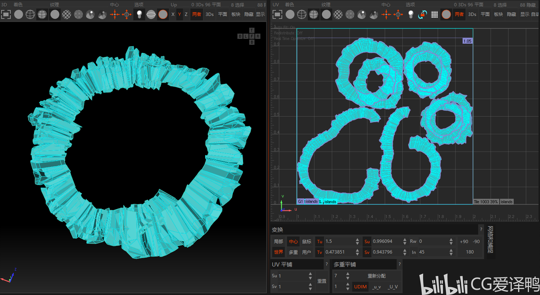Switch UV selection mode to 板块
Image resolution: width=540 pixels, height=295 pixels.
(498, 14)
